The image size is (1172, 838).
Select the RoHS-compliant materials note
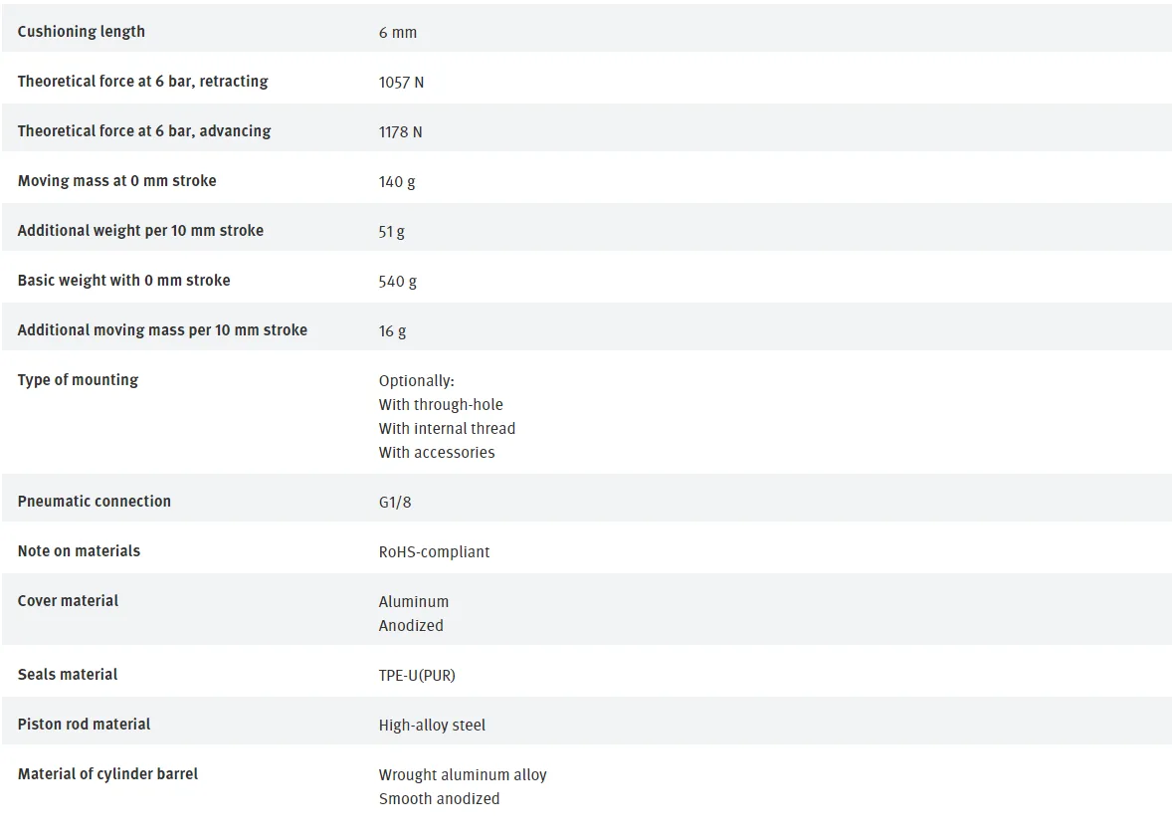pos(434,551)
